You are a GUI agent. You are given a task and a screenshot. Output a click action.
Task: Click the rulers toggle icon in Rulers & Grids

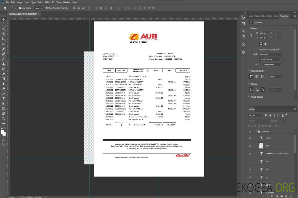tap(251, 76)
